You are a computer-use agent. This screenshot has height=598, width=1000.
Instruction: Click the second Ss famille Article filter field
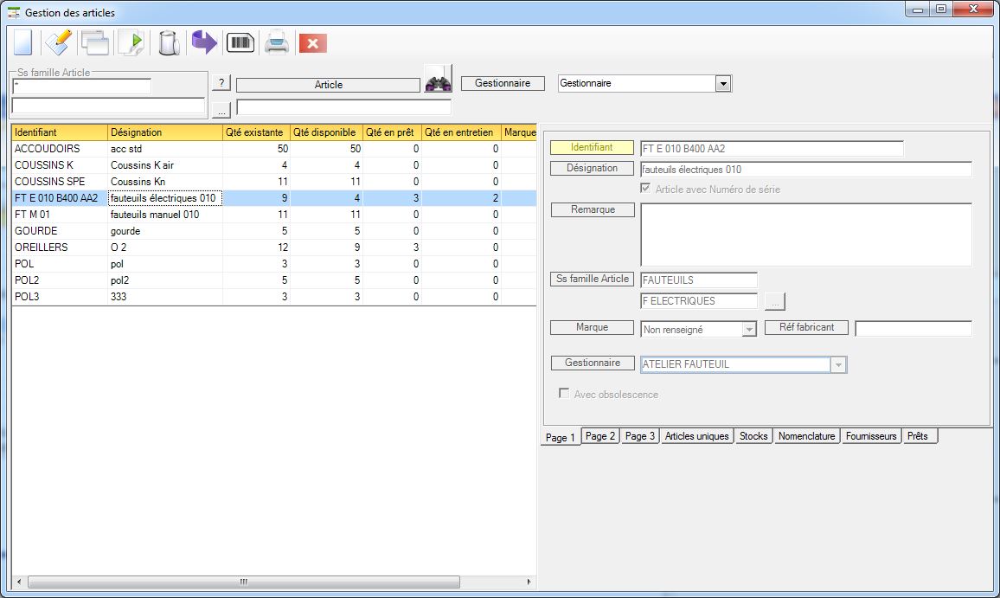coord(108,106)
